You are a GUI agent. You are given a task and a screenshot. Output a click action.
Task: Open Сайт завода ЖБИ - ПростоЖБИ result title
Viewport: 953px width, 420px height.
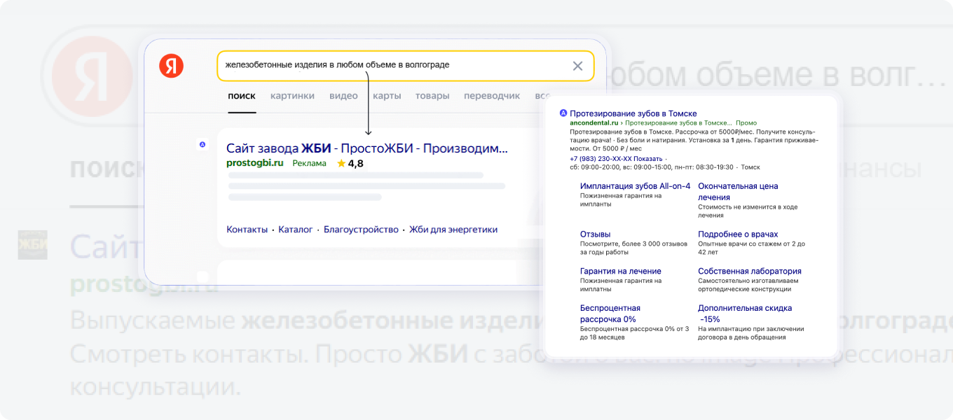366,148
